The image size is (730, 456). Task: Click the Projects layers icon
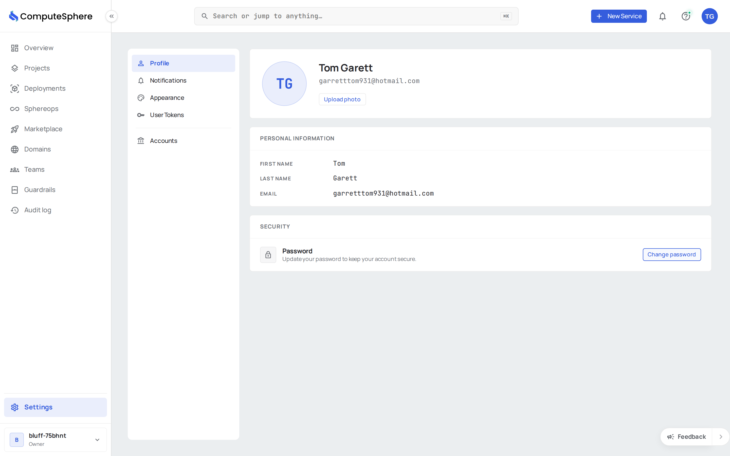tap(14, 68)
